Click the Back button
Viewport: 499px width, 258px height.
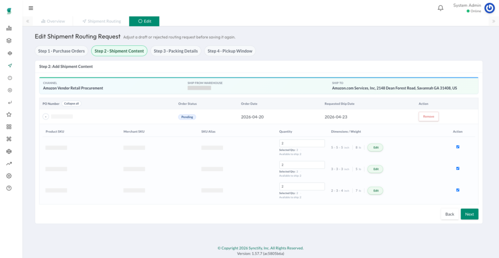tap(450, 214)
